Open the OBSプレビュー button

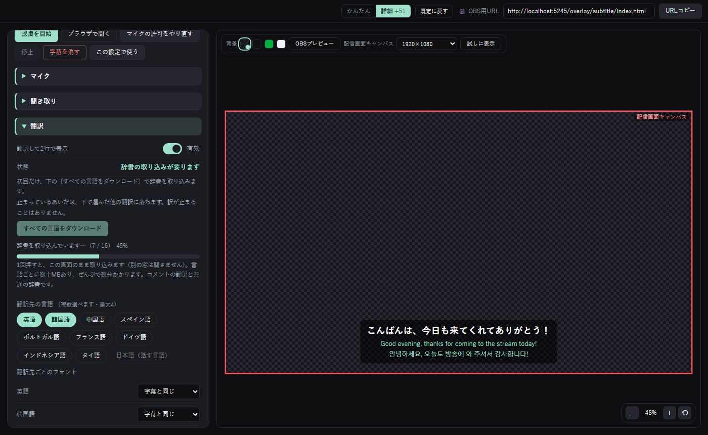tap(315, 44)
